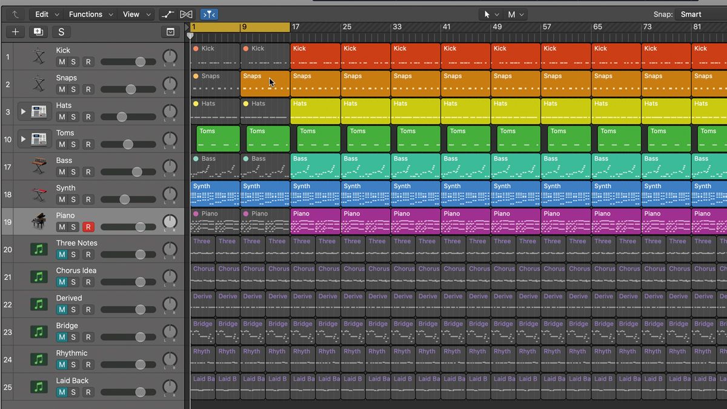The width and height of the screenshot is (727, 409).
Task: Open the View menu
Action: pos(130,14)
